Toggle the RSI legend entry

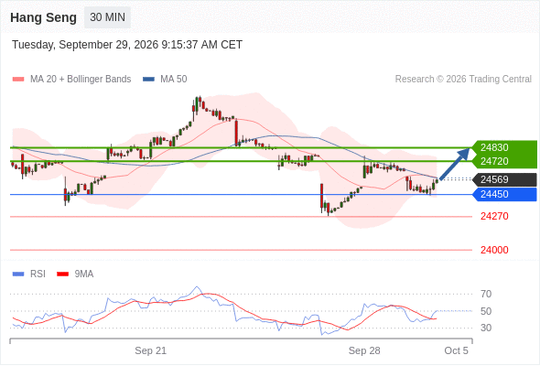point(29,274)
